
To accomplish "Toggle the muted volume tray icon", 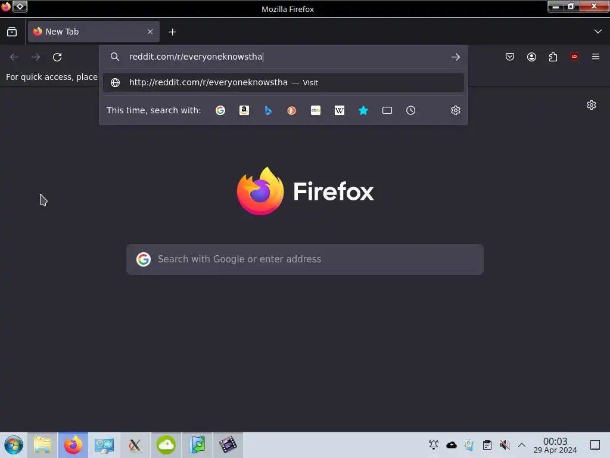I will click(x=505, y=445).
